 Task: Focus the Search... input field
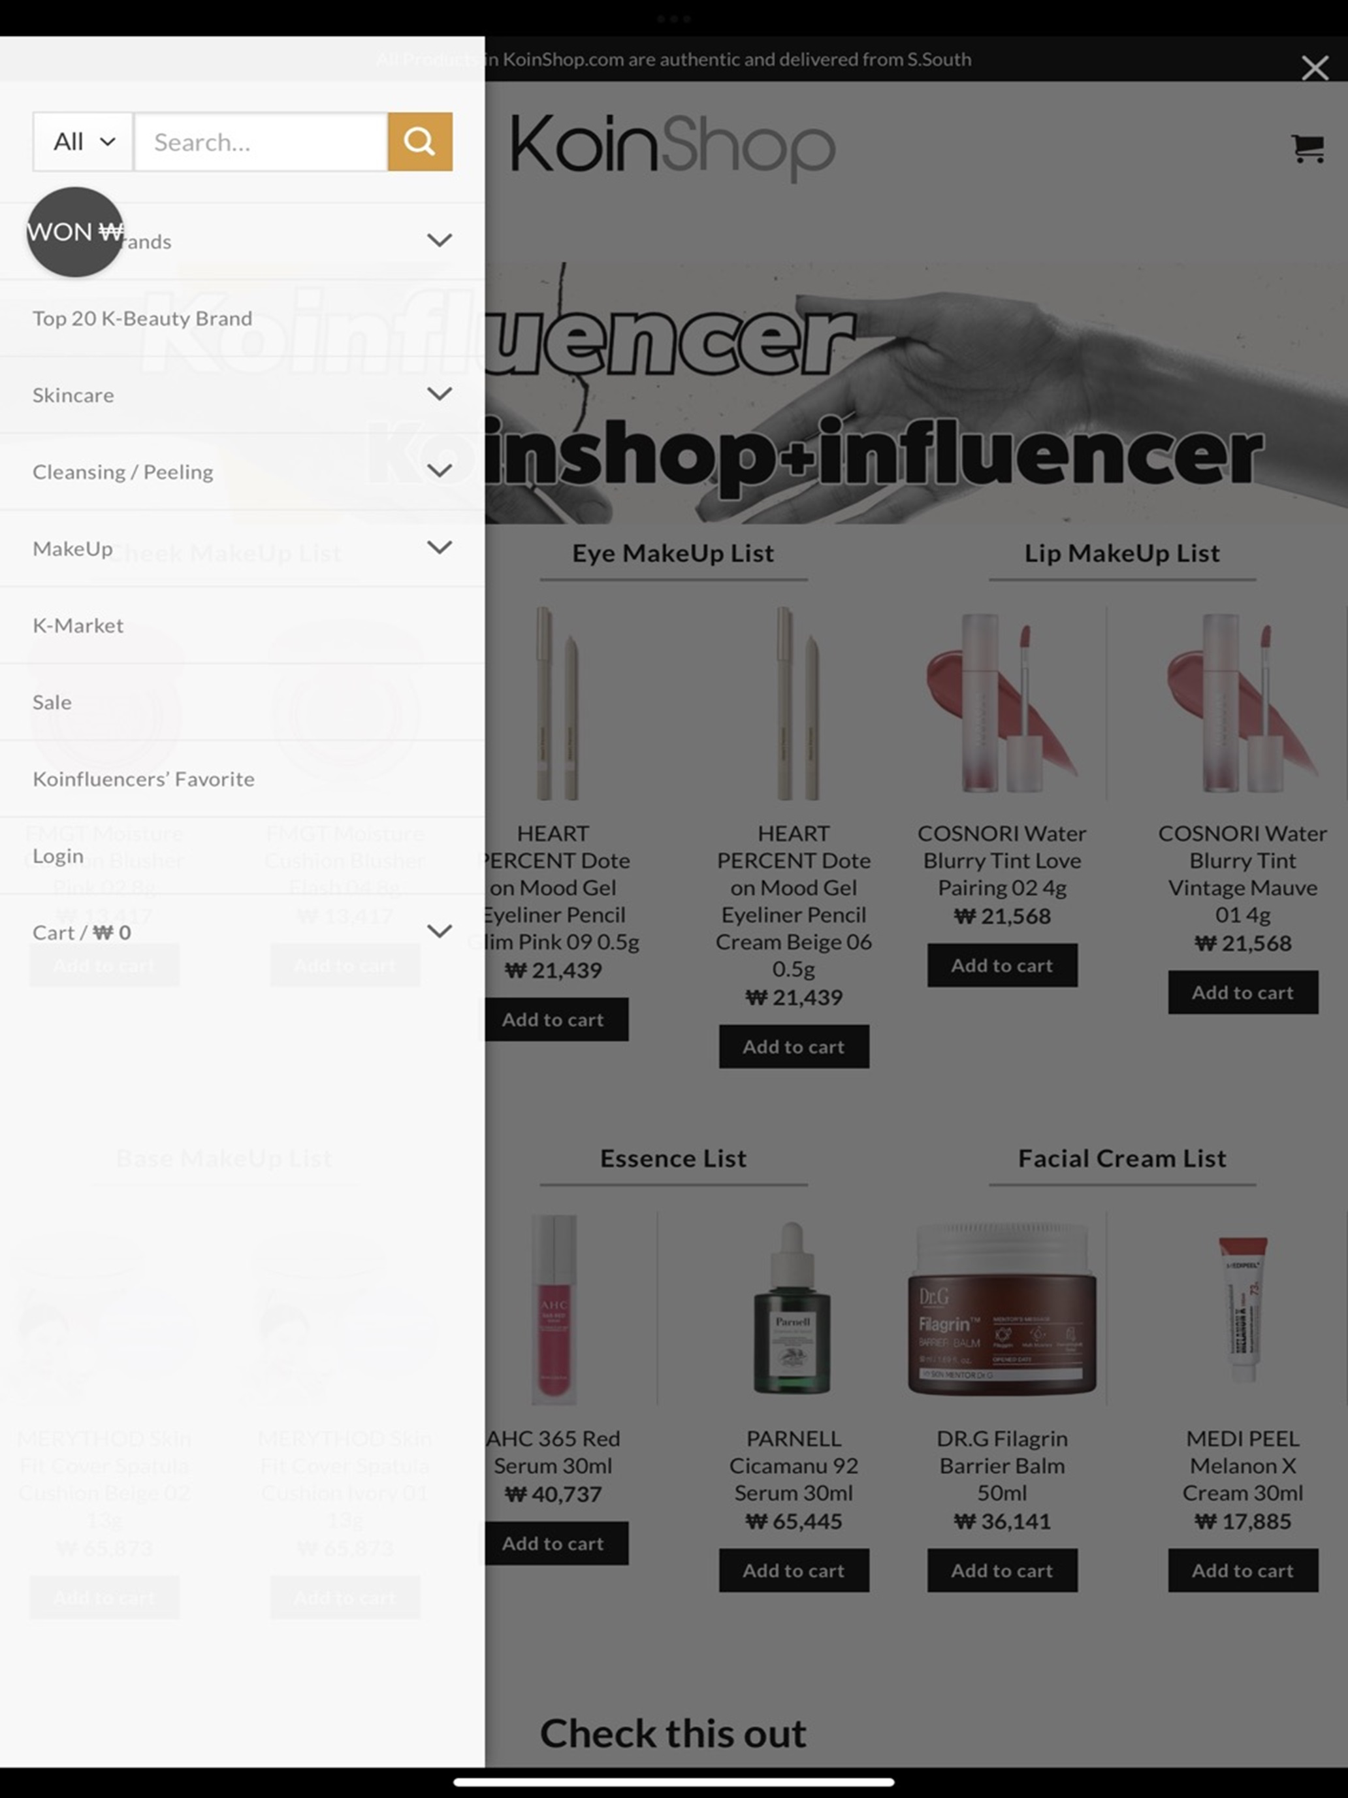pos(260,142)
